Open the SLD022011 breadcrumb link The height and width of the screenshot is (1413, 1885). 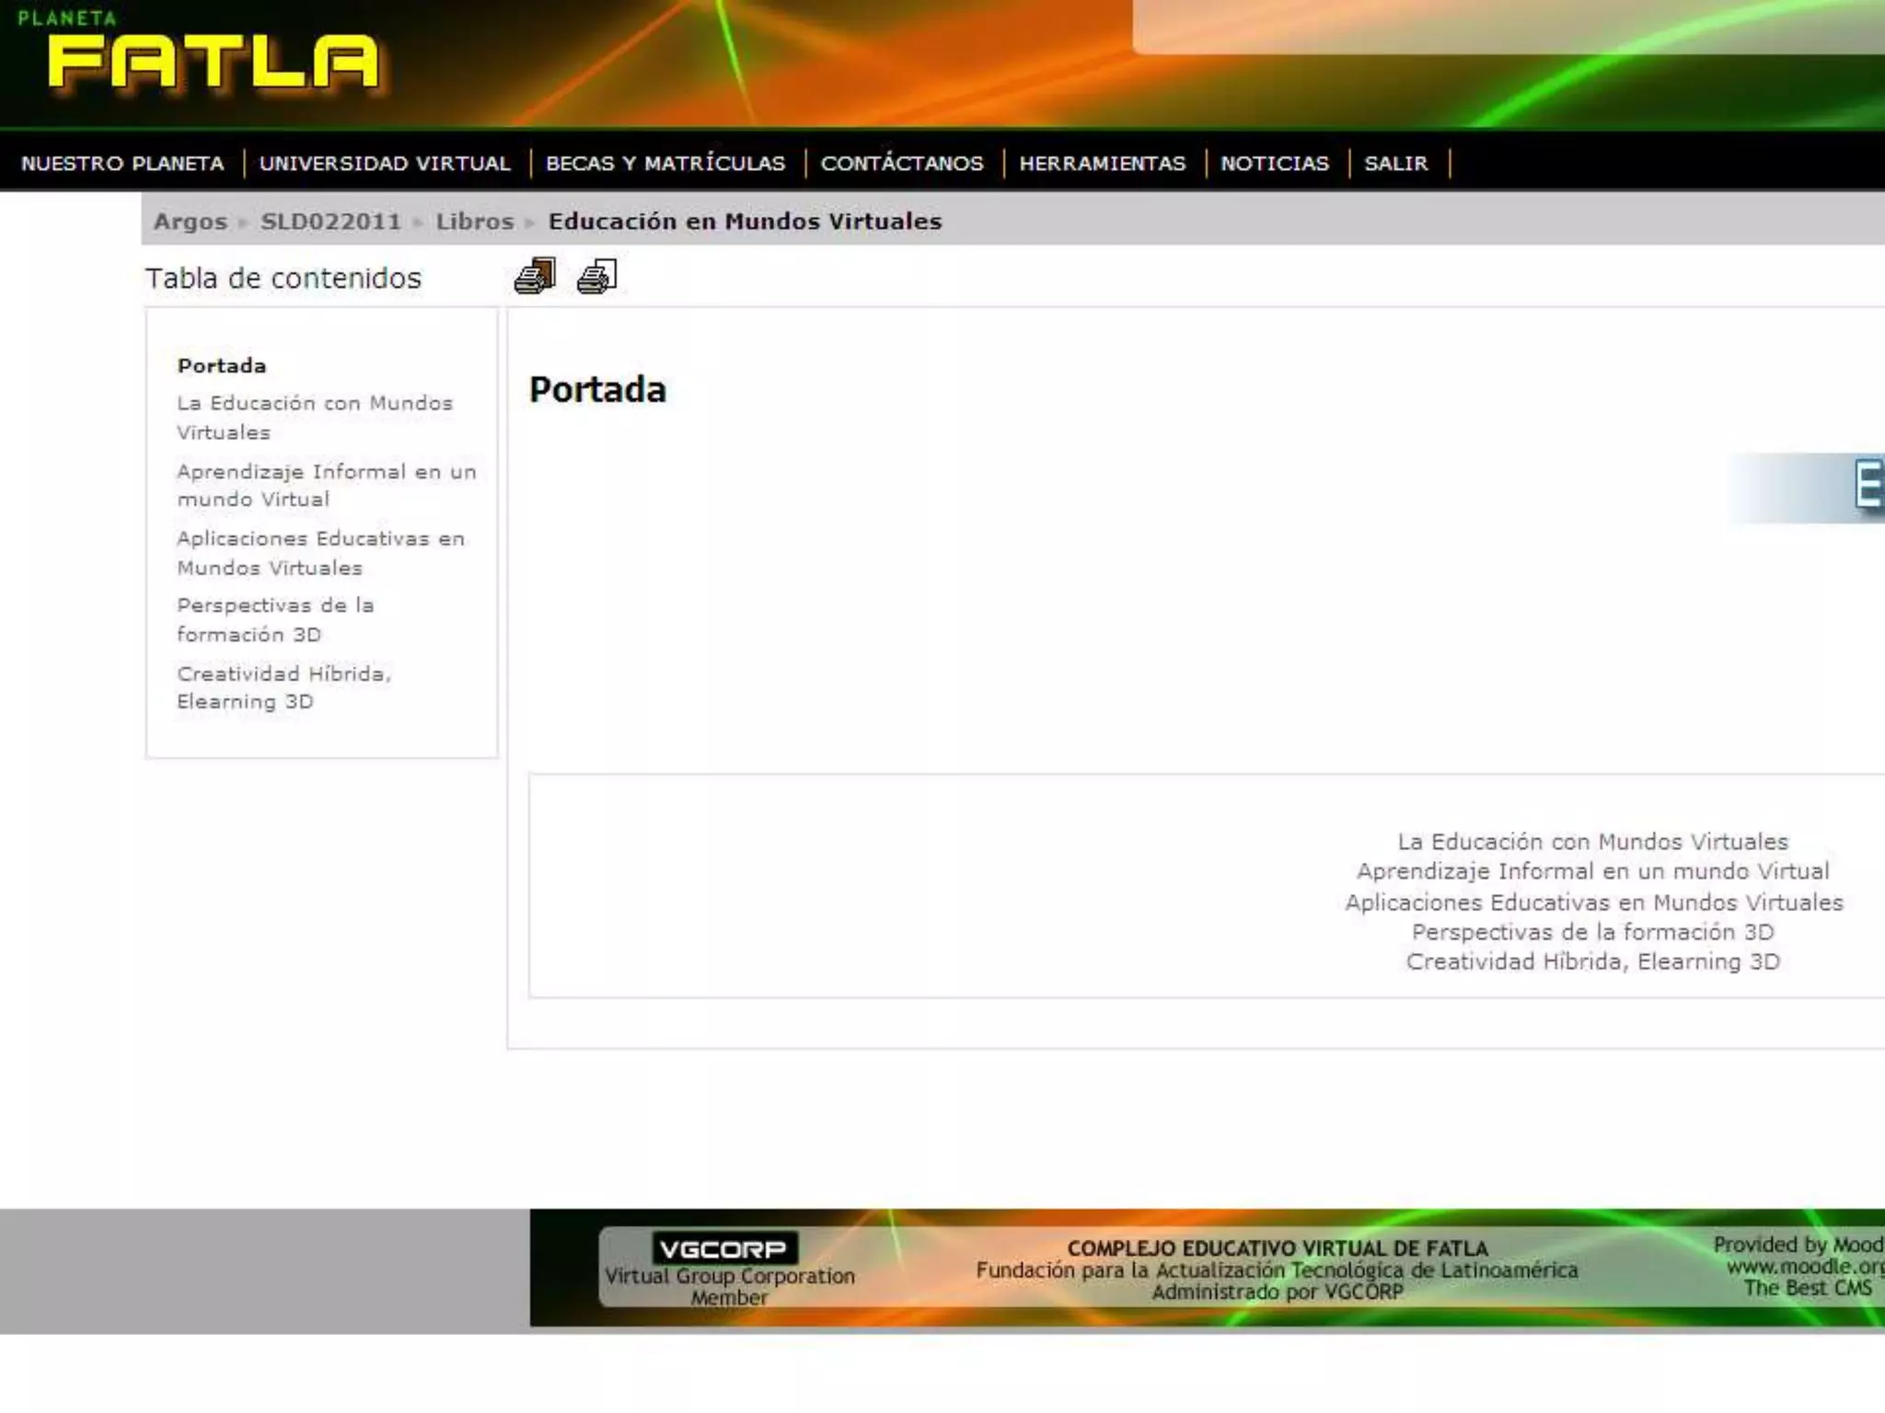pos(330,222)
